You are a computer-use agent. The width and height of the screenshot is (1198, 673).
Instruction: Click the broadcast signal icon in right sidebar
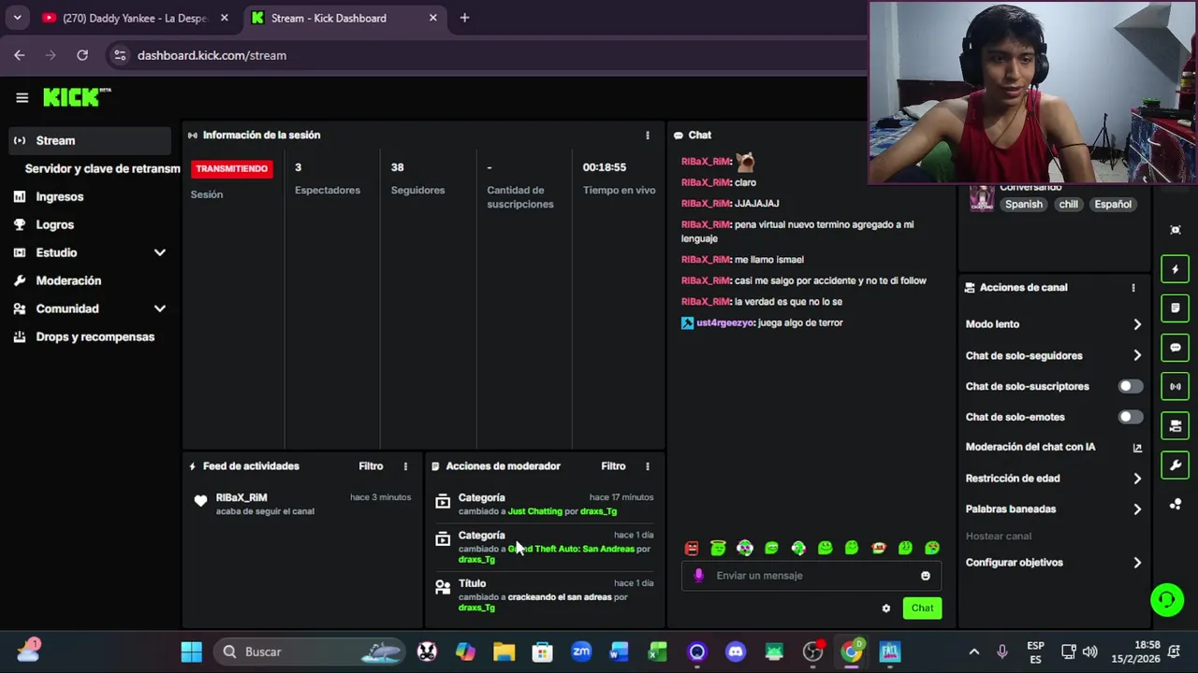point(1176,386)
